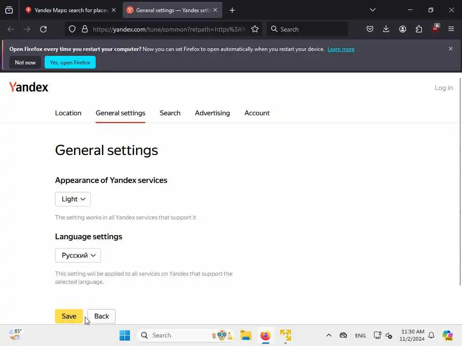Click the Back button

(102, 316)
